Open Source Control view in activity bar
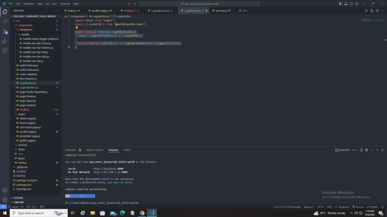Image resolution: width=387 pixels, height=217 pixels. [5, 31]
